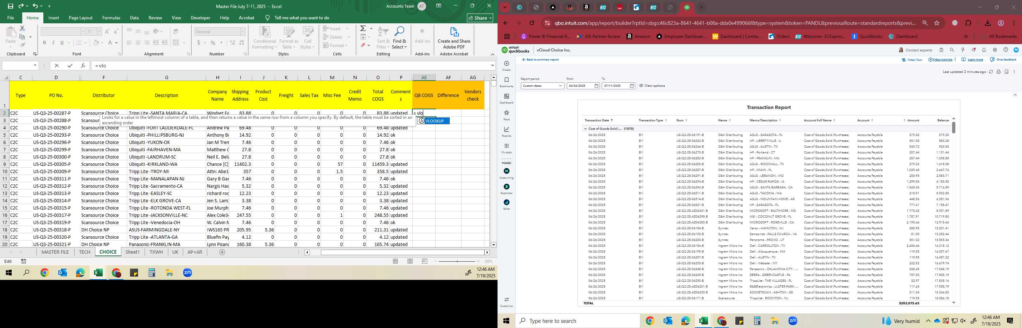Select VLOOKUP from the autocomplete list
Viewport: 1022px width, 328px height.
click(434, 121)
